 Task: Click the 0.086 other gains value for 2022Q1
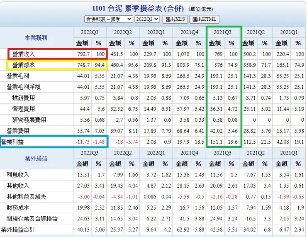click(x=150, y=196)
